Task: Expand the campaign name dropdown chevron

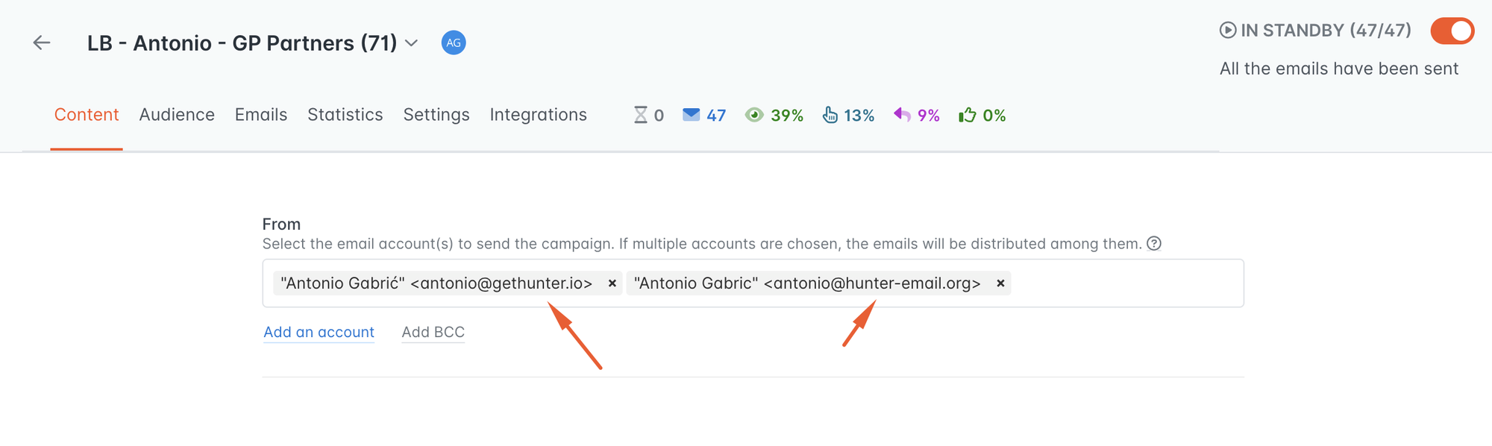Action: (x=411, y=43)
